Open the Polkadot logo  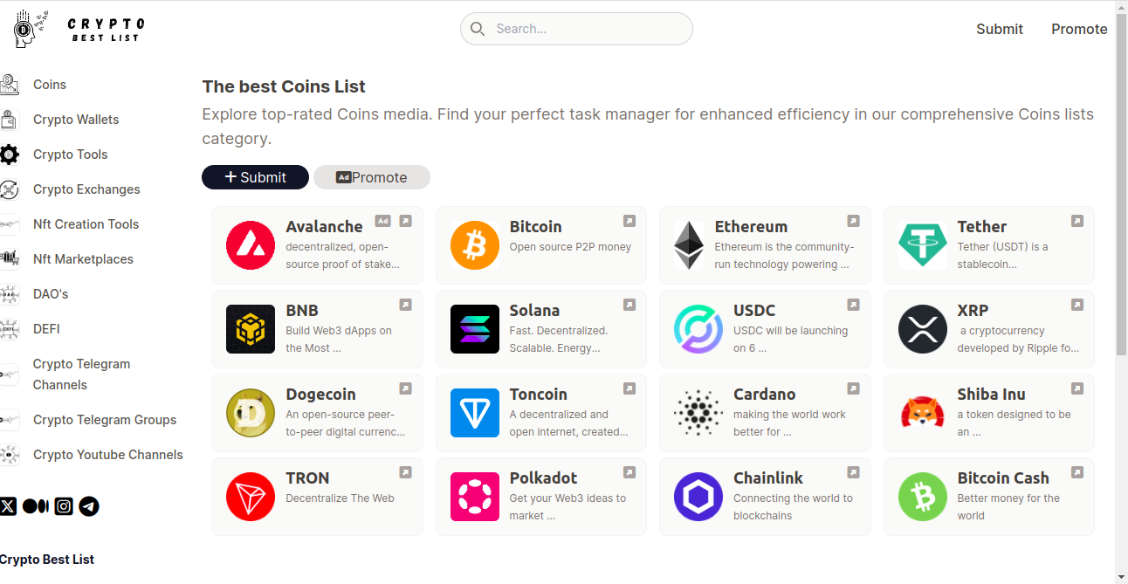475,497
